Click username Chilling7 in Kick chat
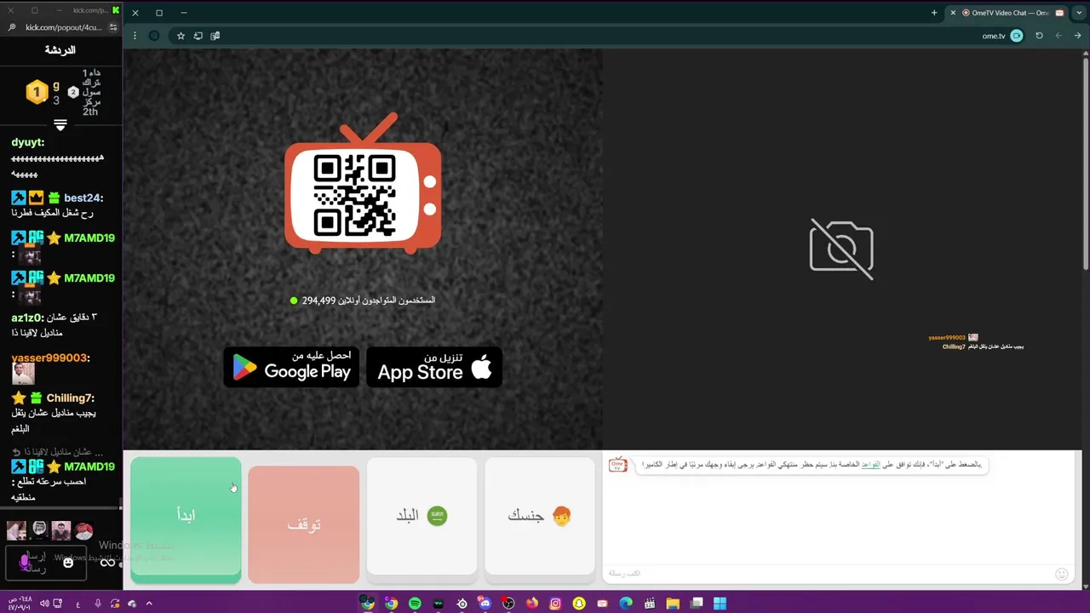1090x613 pixels. [x=70, y=398]
